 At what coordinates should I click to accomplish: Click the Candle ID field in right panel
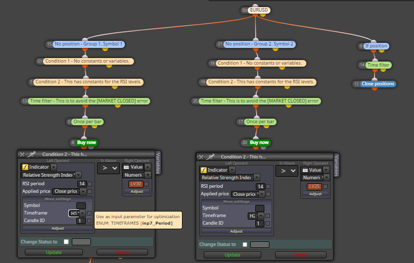coord(259,224)
